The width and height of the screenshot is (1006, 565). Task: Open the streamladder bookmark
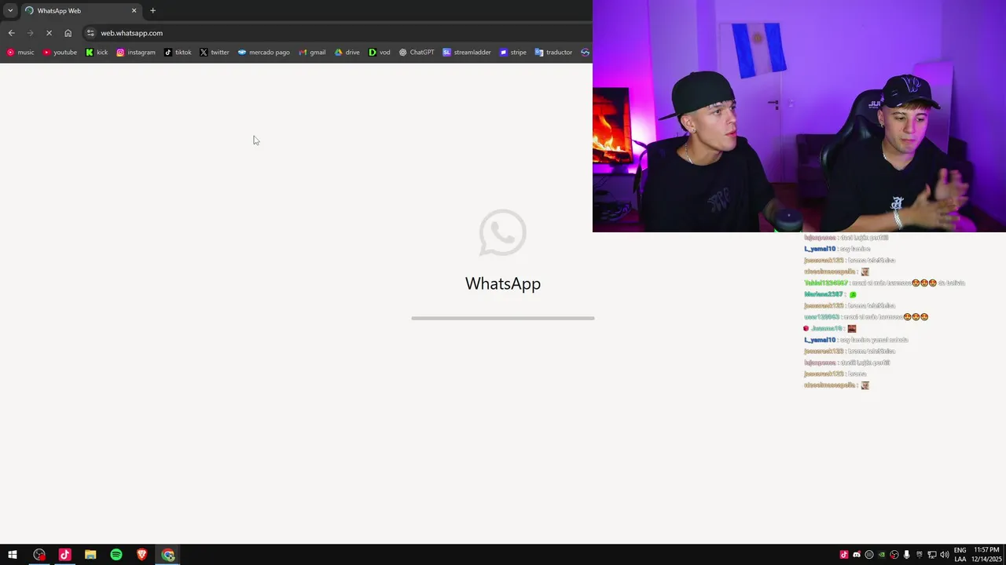(466, 53)
